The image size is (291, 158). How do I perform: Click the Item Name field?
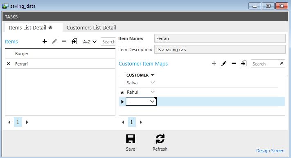pos(220,38)
